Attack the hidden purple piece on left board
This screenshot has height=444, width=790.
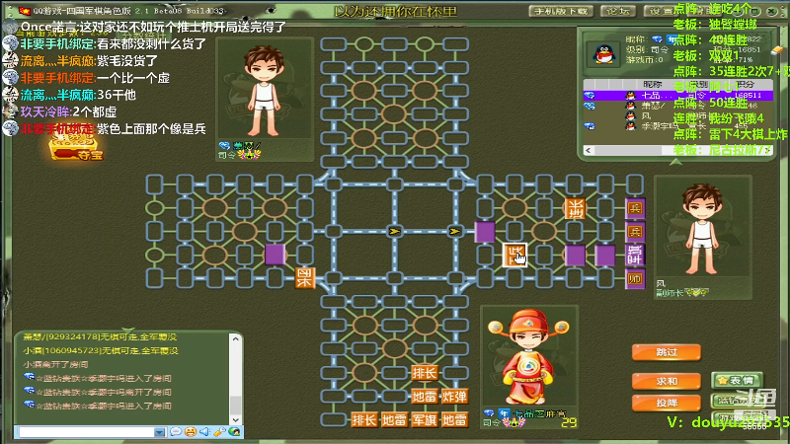pyautogui.click(x=275, y=255)
